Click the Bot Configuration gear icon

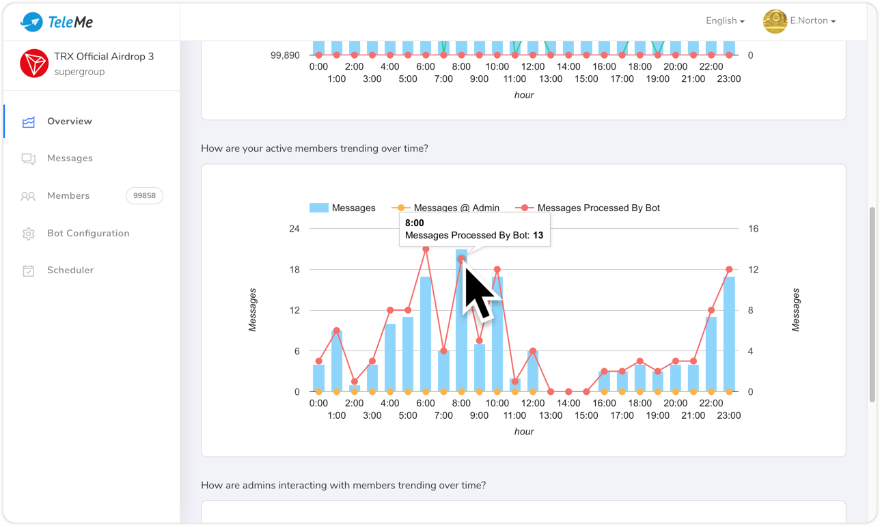[28, 234]
